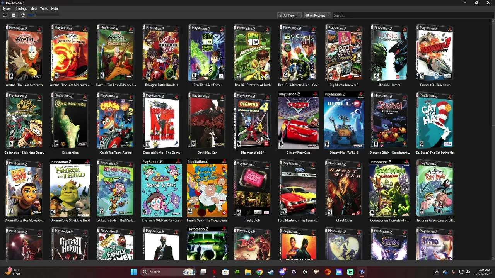This screenshot has width=495, height=278.
Task: Click the system tray microphone icon
Action: (x=453, y=272)
